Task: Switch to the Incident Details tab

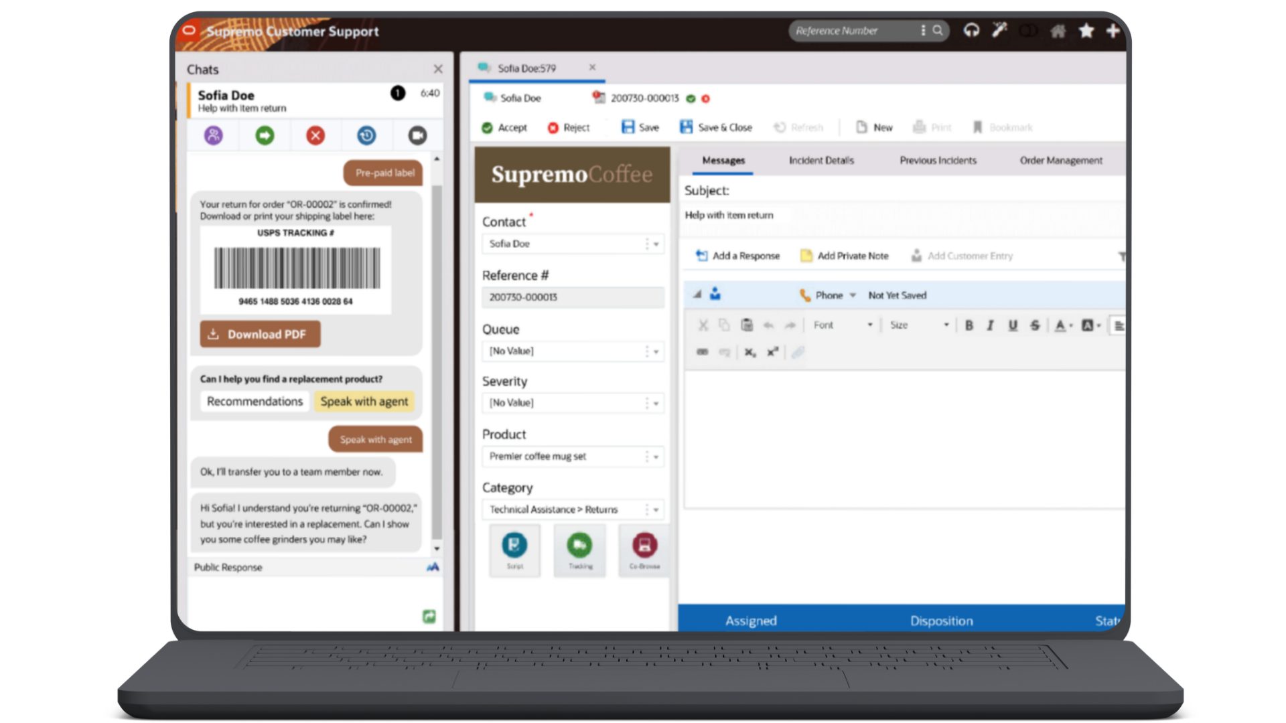Action: pyautogui.click(x=821, y=161)
